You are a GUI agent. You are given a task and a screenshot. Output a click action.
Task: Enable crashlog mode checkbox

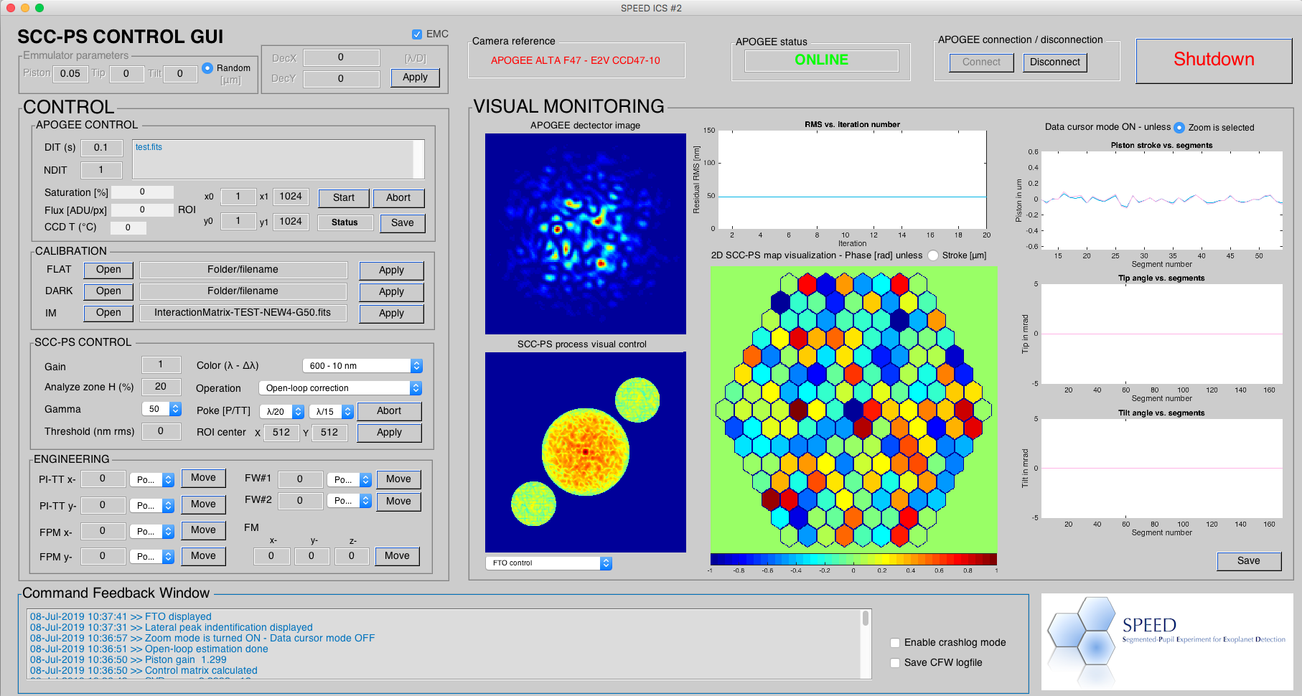pos(895,643)
